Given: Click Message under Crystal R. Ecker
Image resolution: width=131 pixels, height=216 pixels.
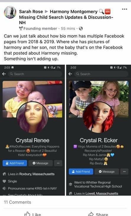Looking at the screenshot, I should 107,172.
